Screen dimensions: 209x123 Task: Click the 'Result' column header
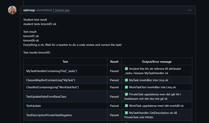[114, 62]
